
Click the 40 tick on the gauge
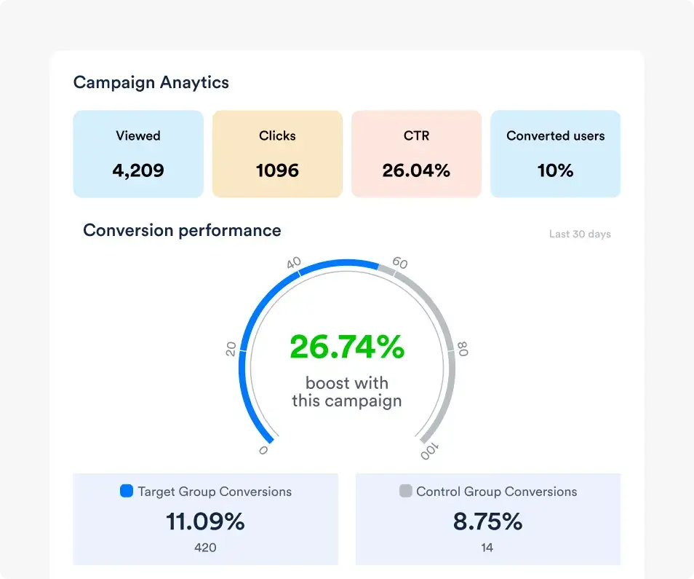pyautogui.click(x=294, y=264)
